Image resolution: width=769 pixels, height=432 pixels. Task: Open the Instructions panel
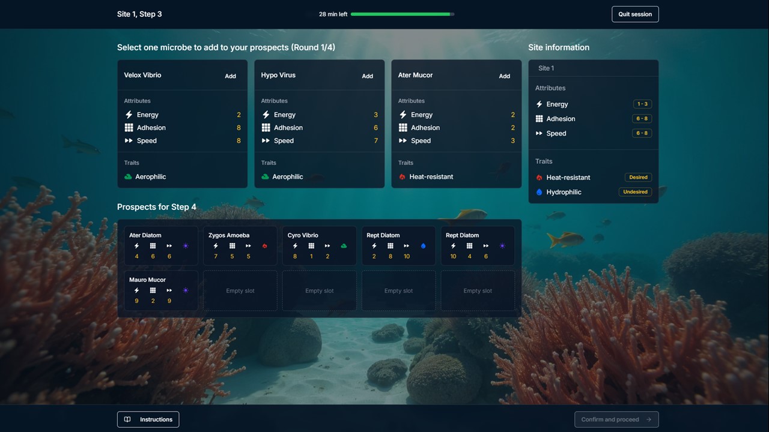pyautogui.click(x=148, y=419)
